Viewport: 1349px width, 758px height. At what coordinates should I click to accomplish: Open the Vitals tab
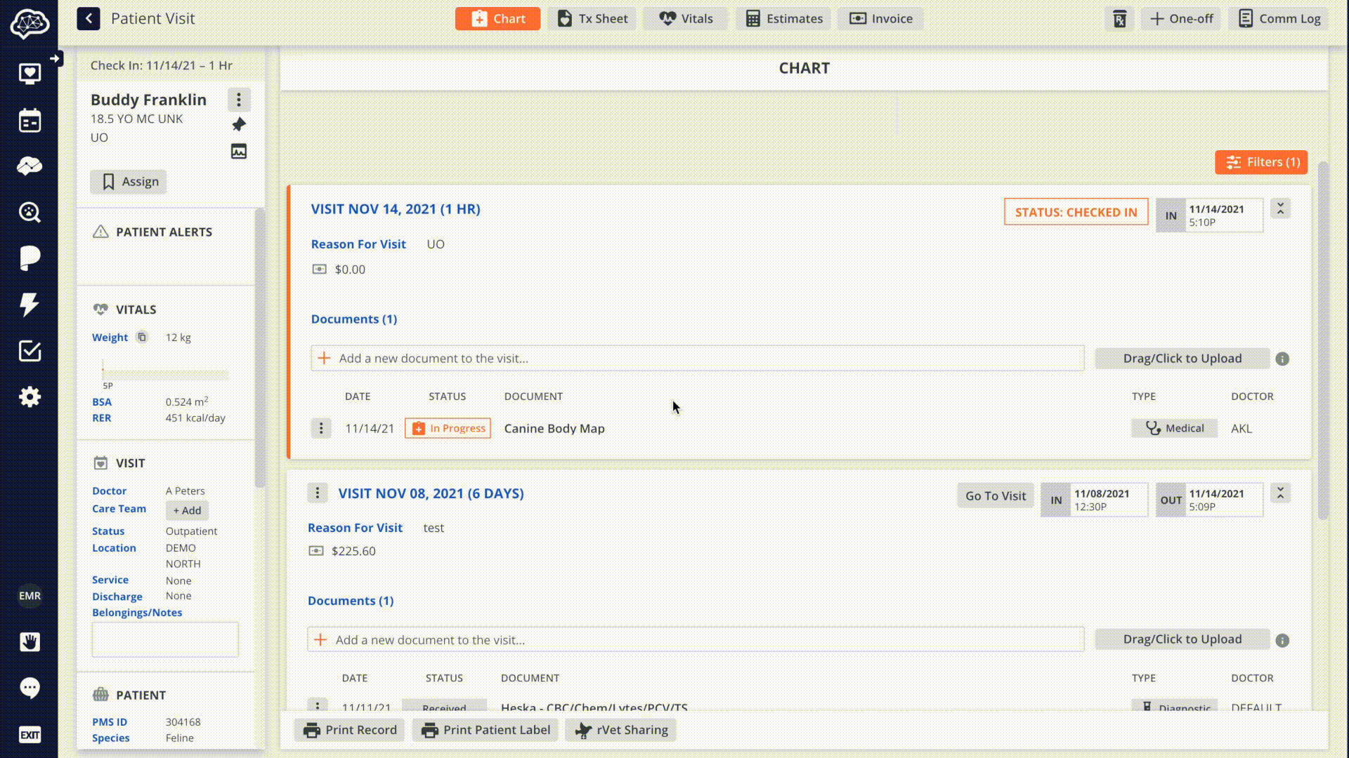point(686,19)
